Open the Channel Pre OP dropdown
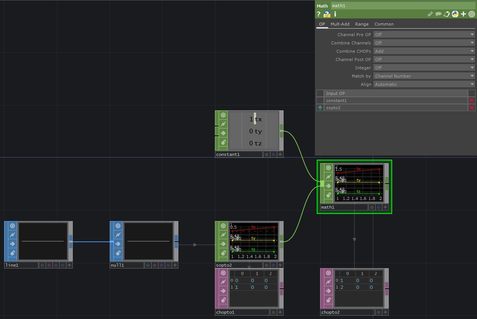This screenshot has height=319, width=477. tap(424, 35)
